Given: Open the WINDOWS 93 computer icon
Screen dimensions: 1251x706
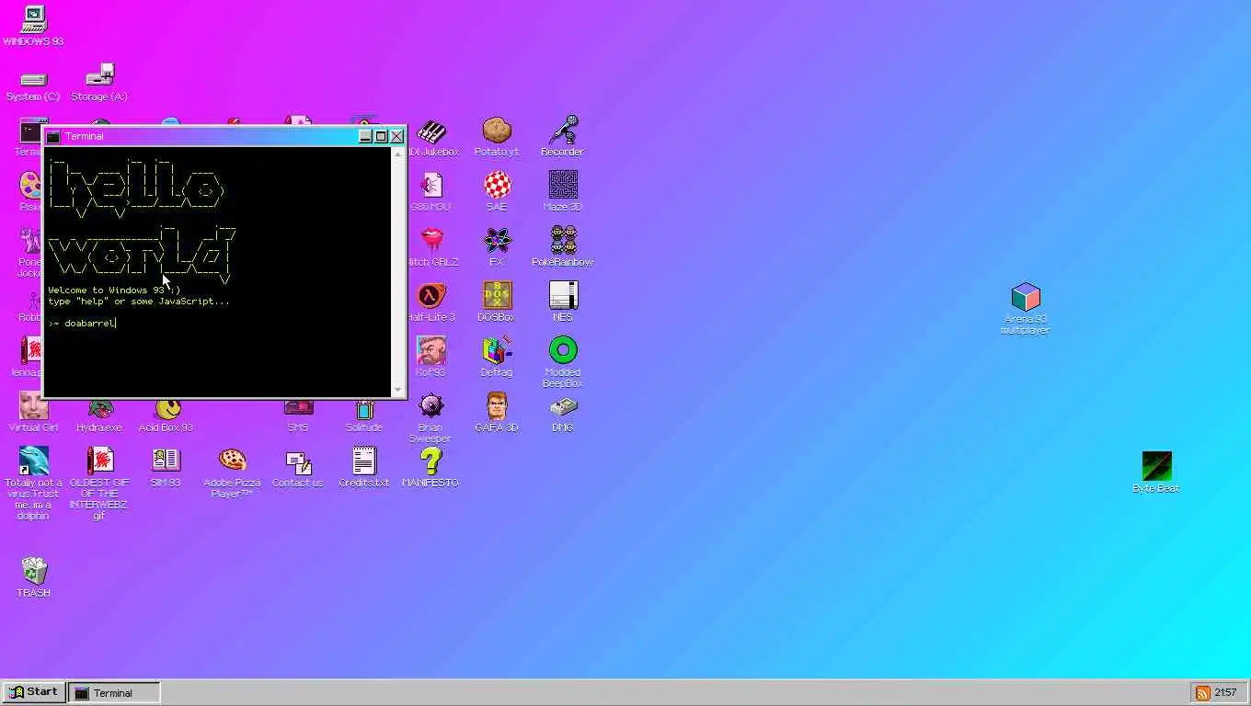Looking at the screenshot, I should 33,18.
